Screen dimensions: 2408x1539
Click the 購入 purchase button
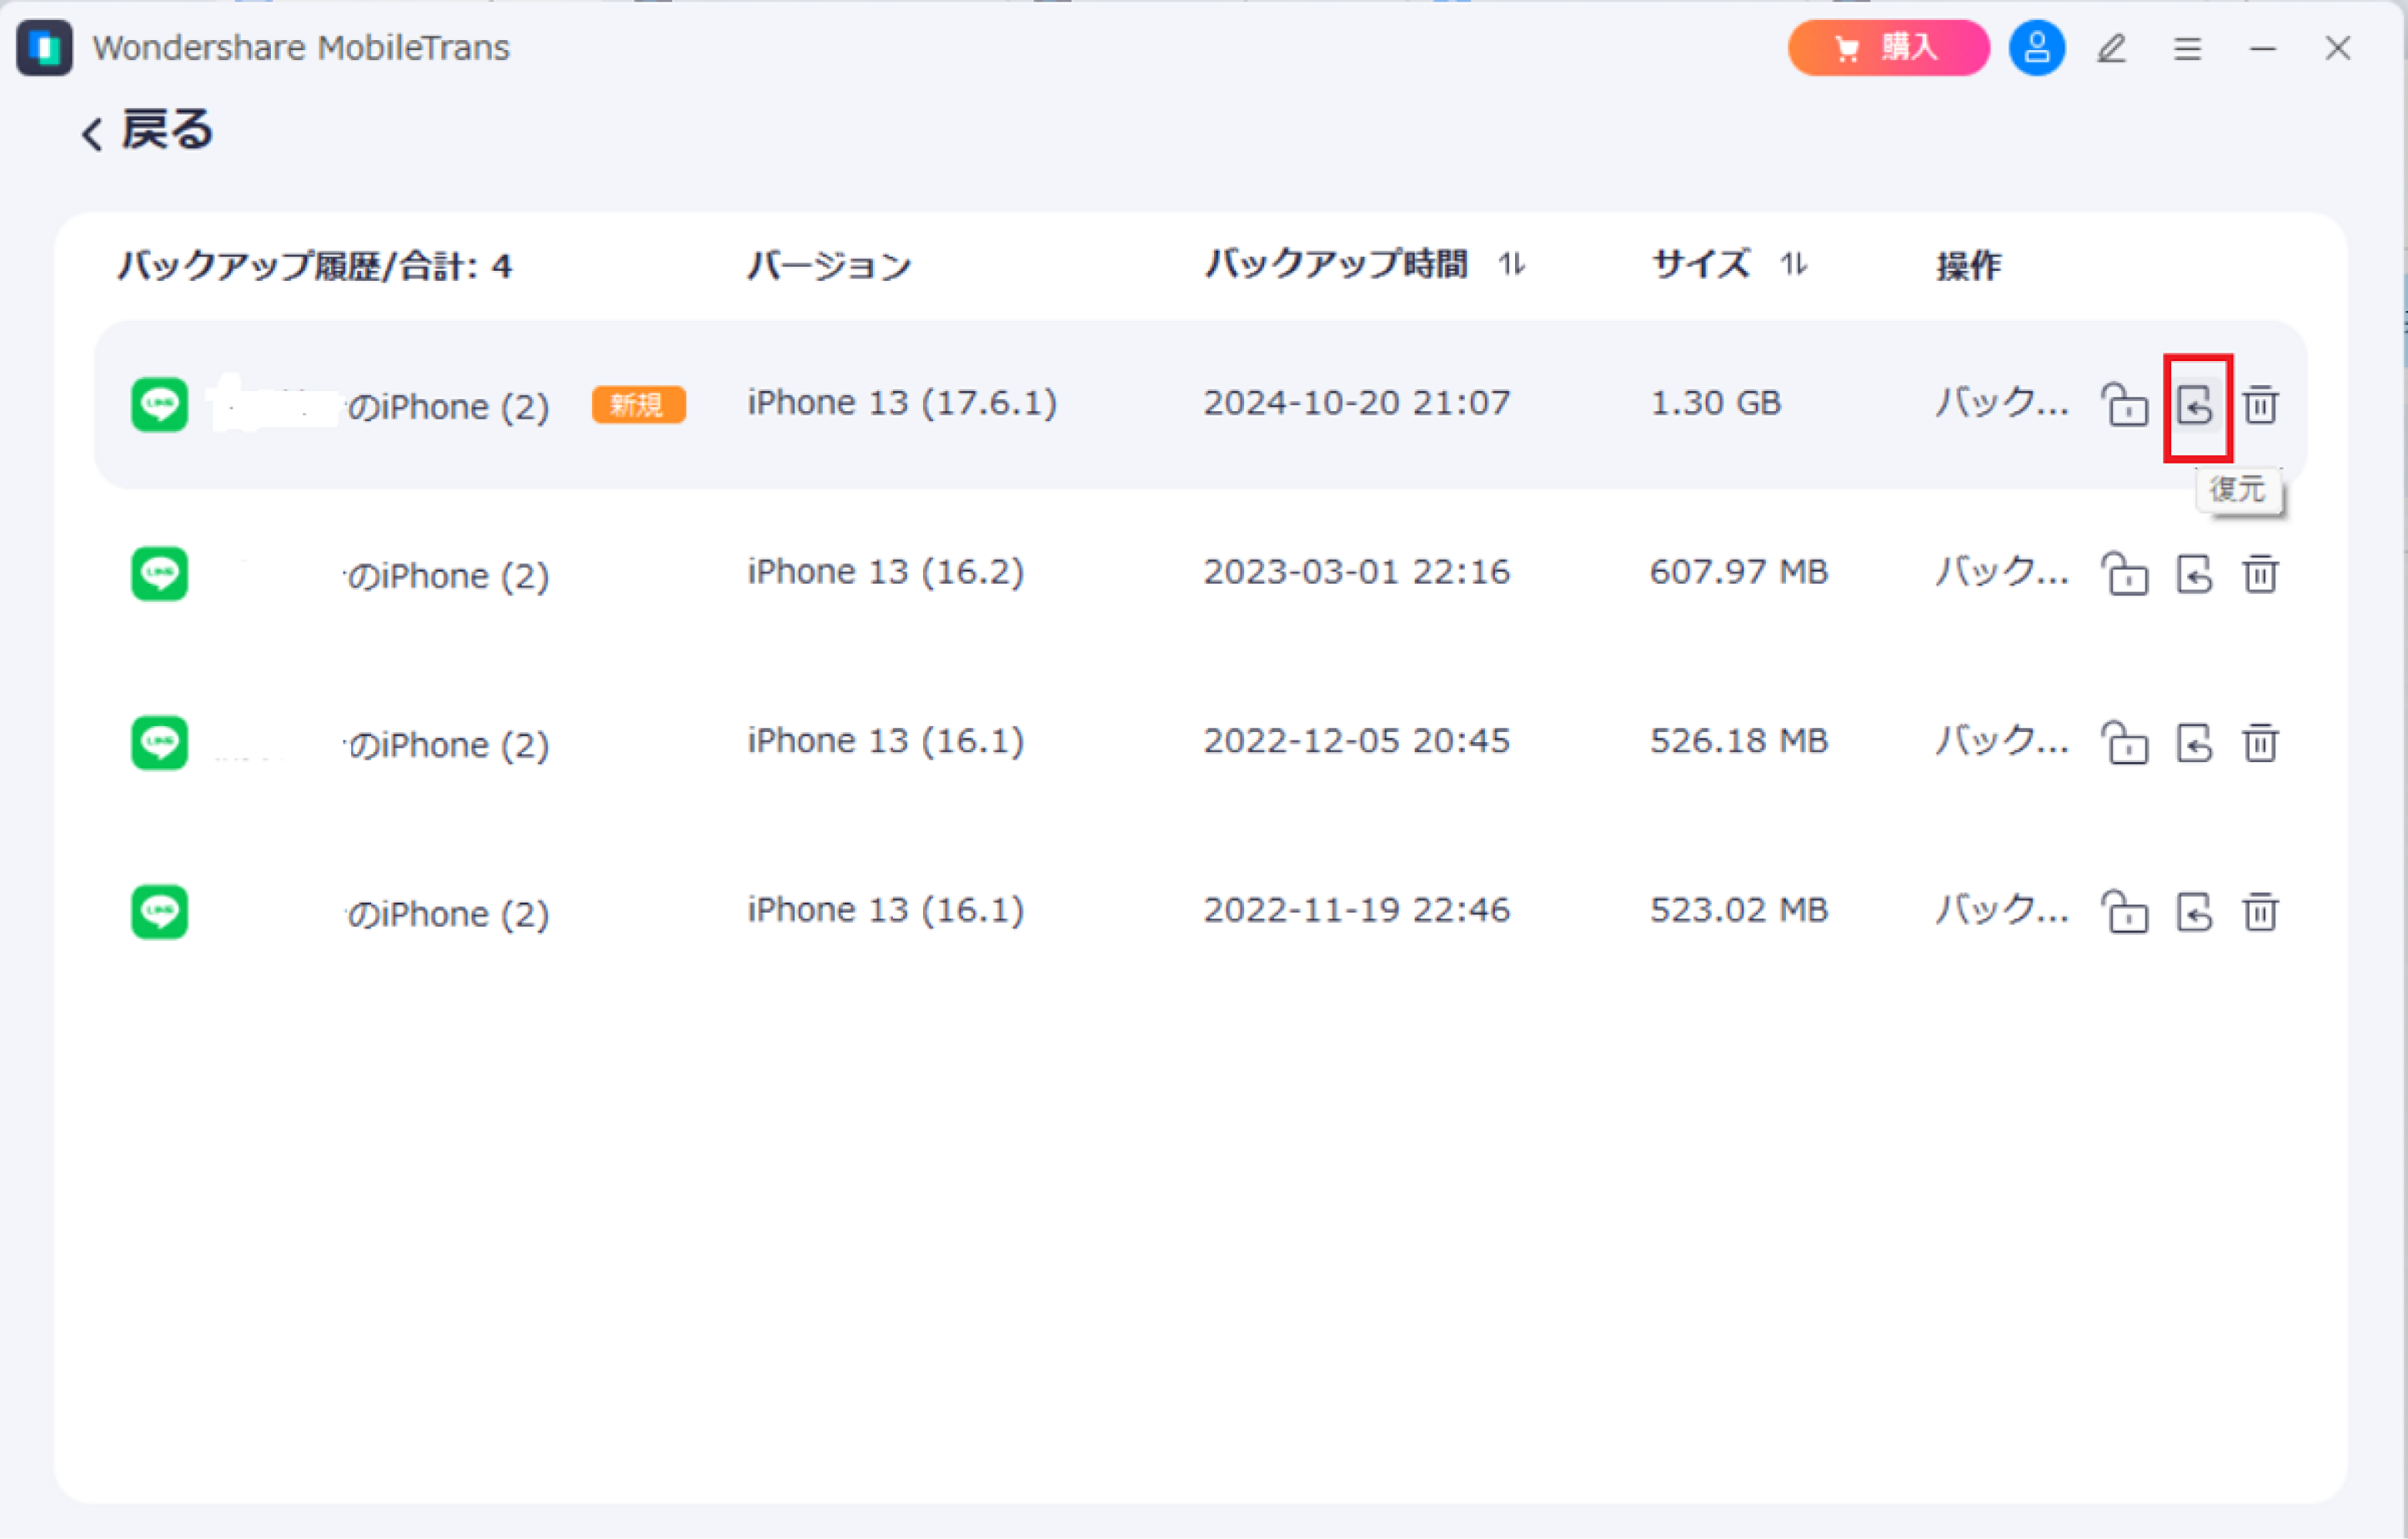click(1888, 47)
